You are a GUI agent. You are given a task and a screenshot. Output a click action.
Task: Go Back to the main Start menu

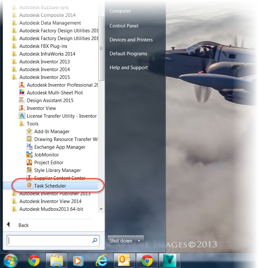[18, 225]
